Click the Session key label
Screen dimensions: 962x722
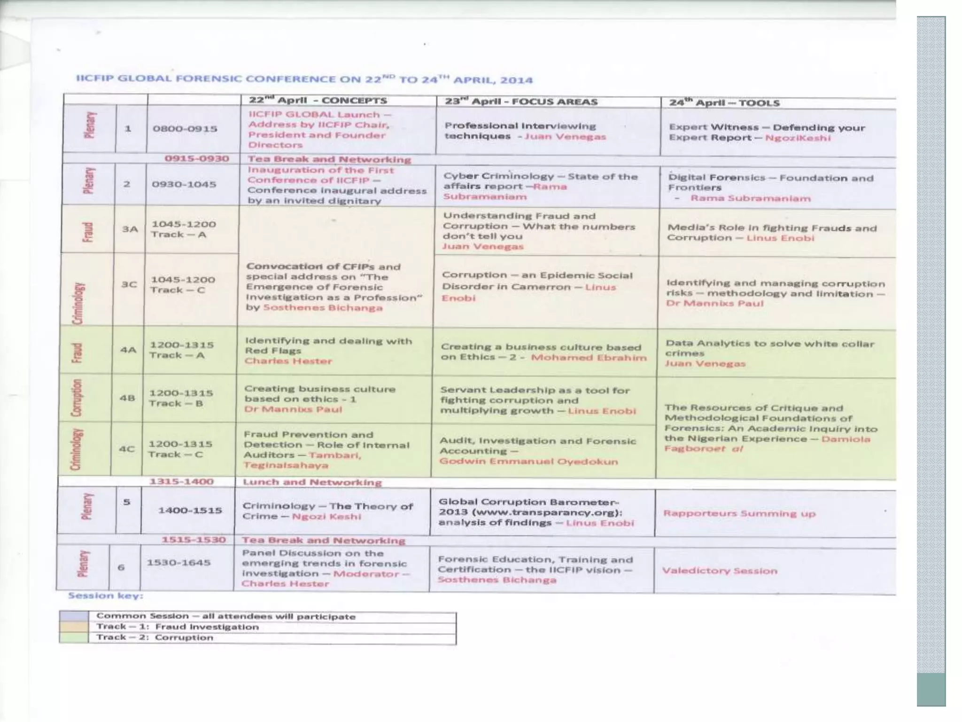point(106,596)
